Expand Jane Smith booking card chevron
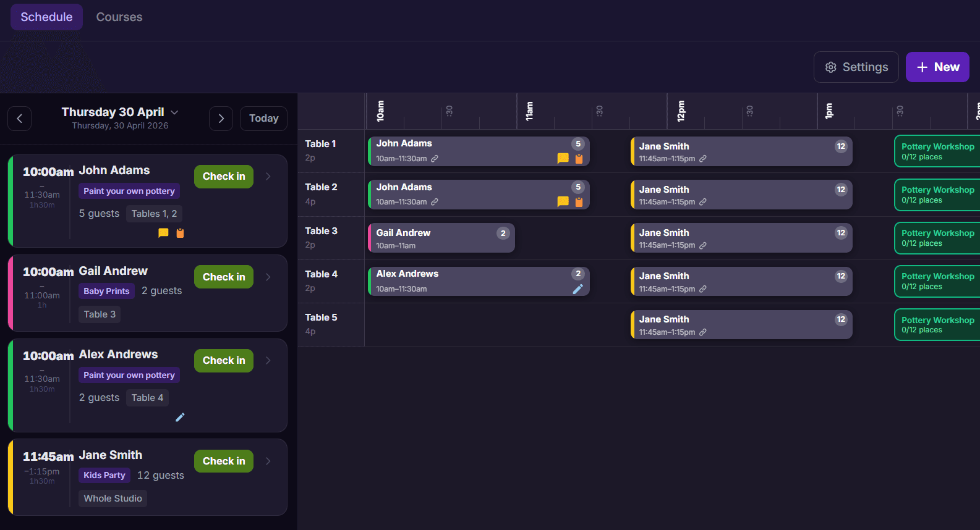This screenshot has width=980, height=530. click(268, 461)
